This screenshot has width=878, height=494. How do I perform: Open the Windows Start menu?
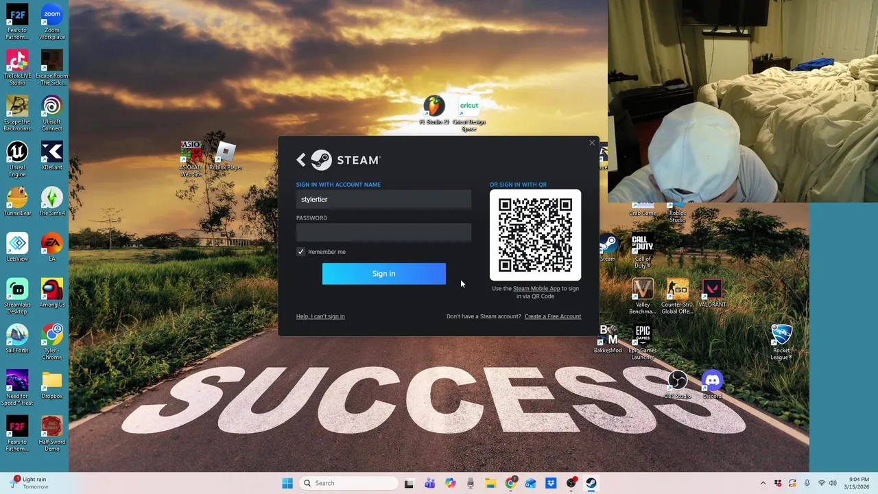click(x=287, y=483)
